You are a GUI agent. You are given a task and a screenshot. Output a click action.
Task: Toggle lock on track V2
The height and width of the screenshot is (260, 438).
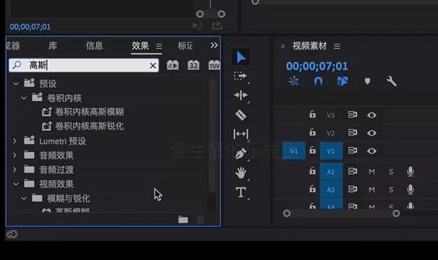pyautogui.click(x=312, y=132)
